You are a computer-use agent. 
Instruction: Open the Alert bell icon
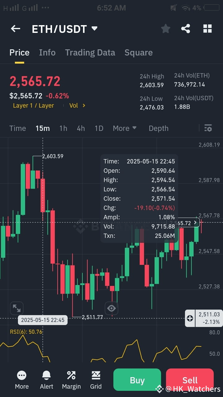(46, 379)
